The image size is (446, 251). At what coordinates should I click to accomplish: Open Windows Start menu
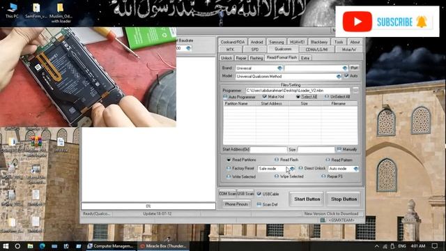6,246
